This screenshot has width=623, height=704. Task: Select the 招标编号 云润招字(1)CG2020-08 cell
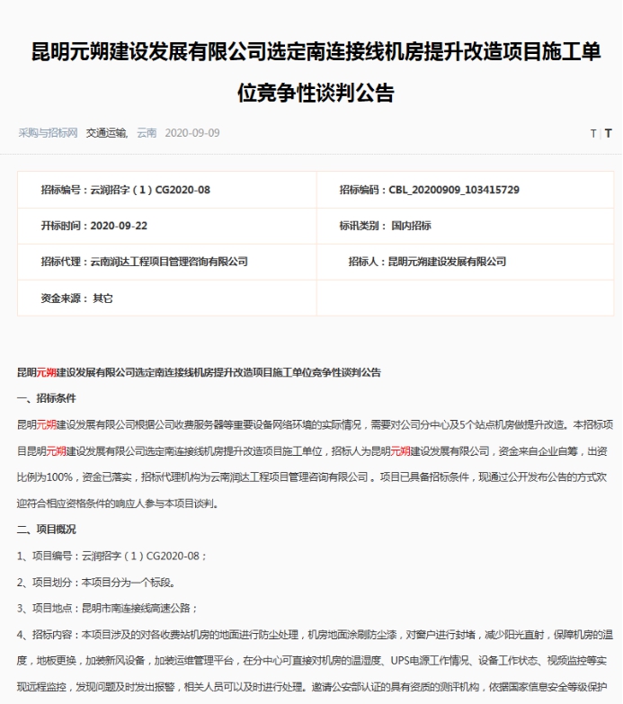tap(125, 190)
